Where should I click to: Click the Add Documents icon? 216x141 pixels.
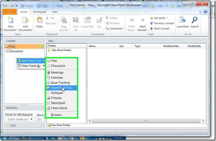click(25, 20)
